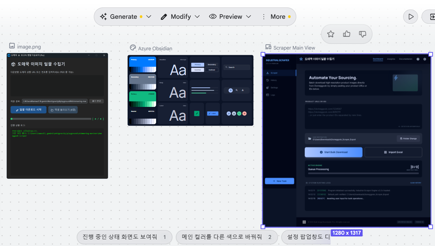Click suggestion chip starting '설정 팝업창도'

click(306, 237)
